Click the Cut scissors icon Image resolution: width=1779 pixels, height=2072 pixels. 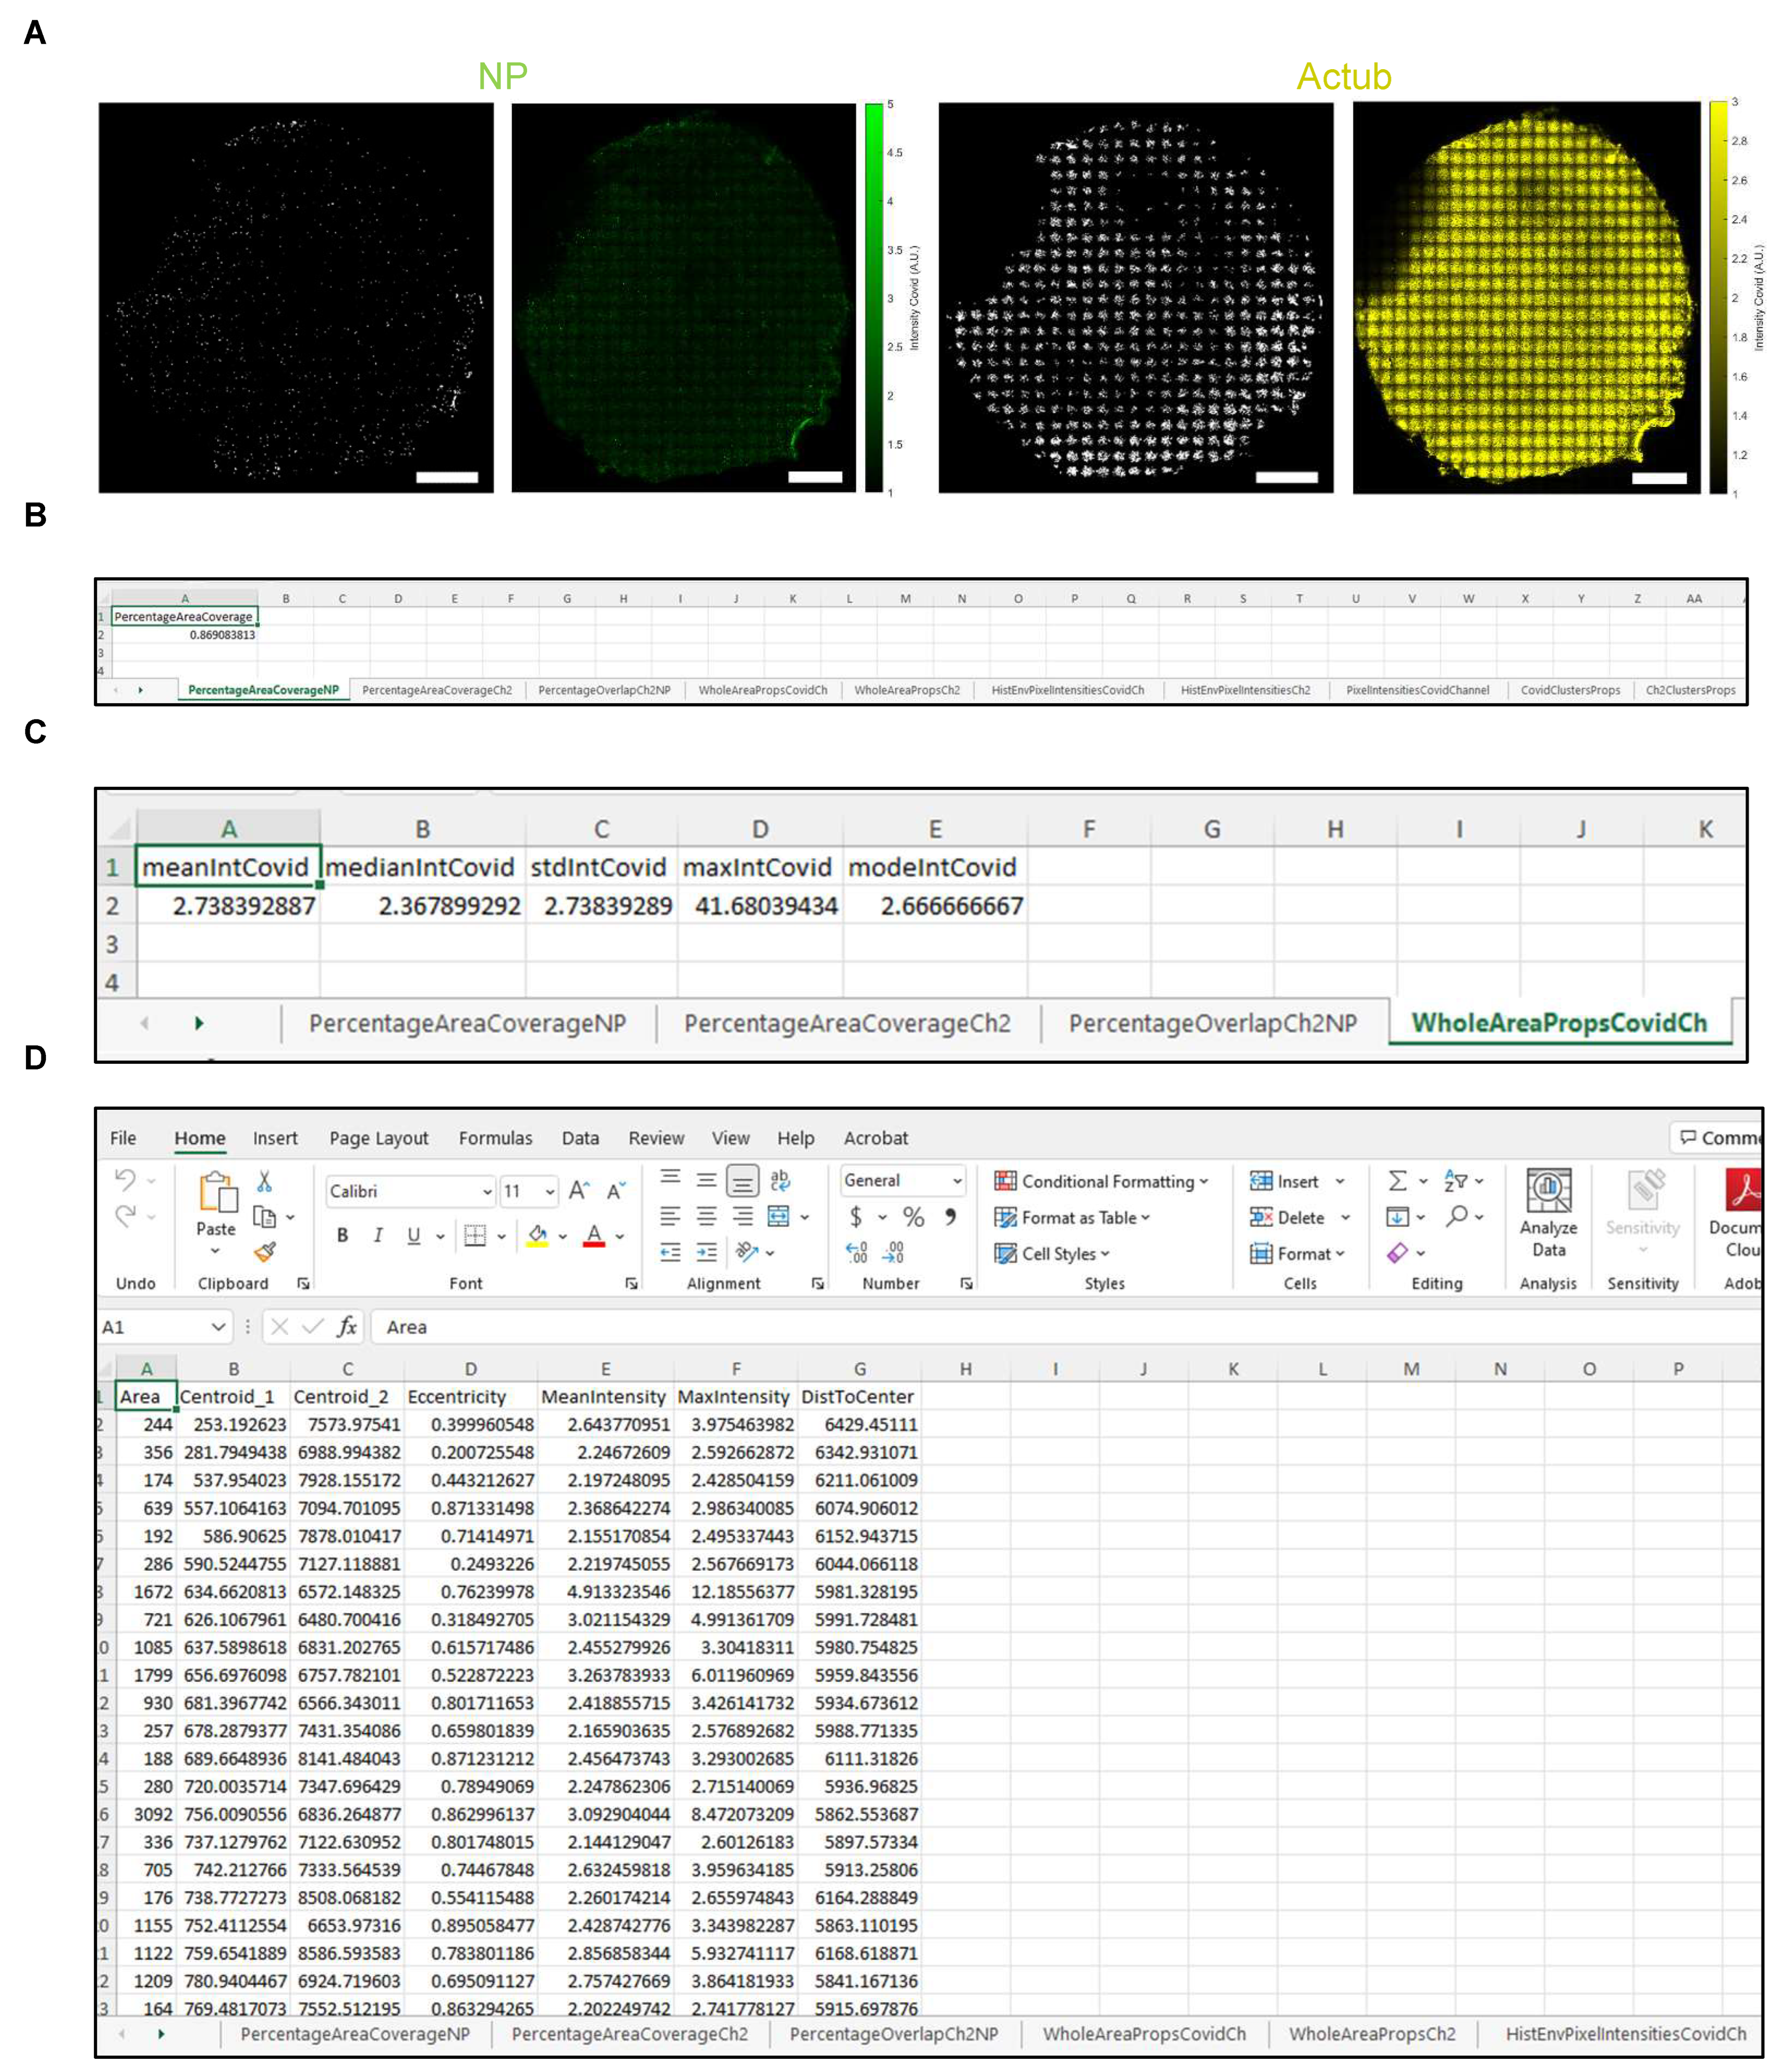pos(264,1182)
